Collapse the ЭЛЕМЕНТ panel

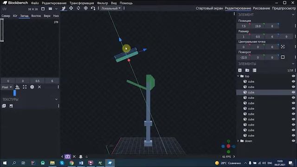coord(293,14)
